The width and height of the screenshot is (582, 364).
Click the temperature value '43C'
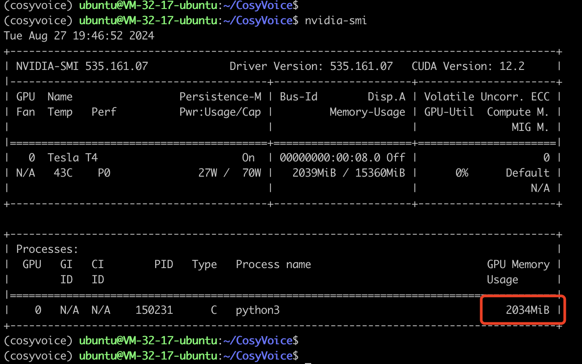pos(63,173)
